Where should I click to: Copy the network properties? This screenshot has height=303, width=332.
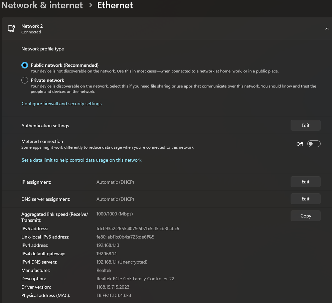tap(305, 216)
